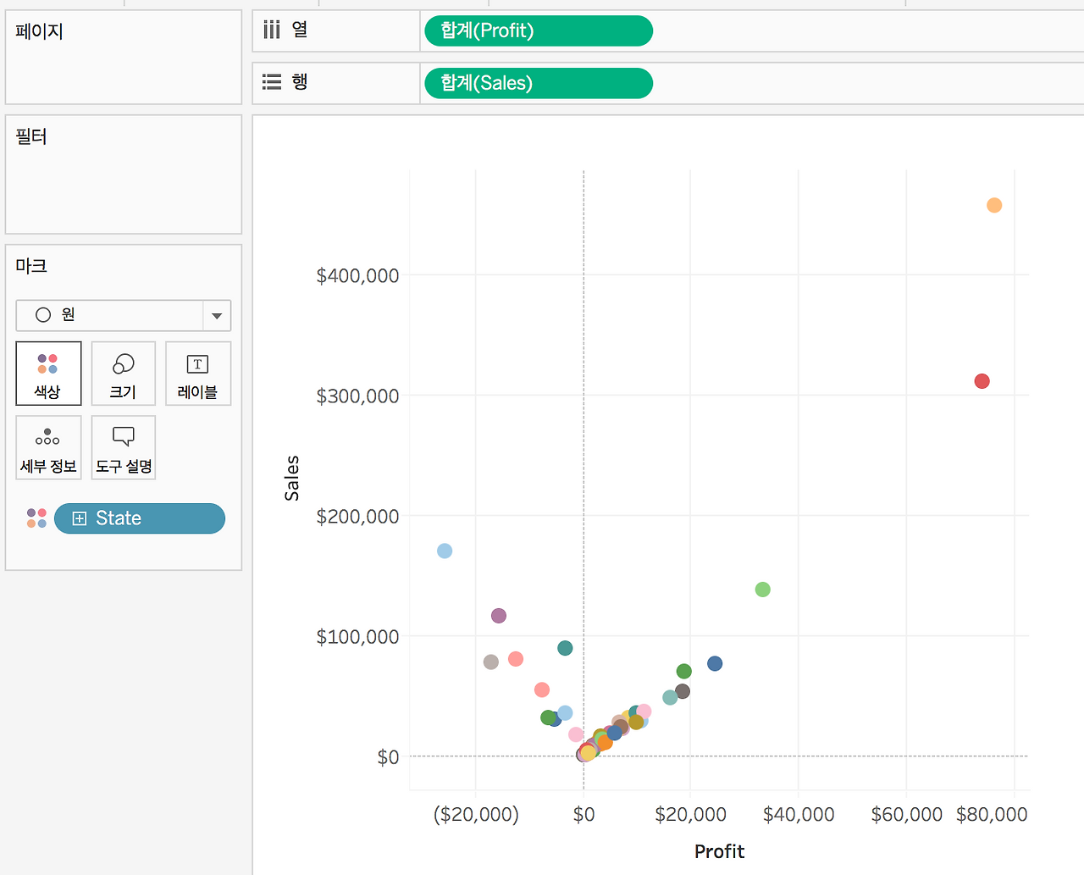Click the 열 columns shelf label

point(300,30)
